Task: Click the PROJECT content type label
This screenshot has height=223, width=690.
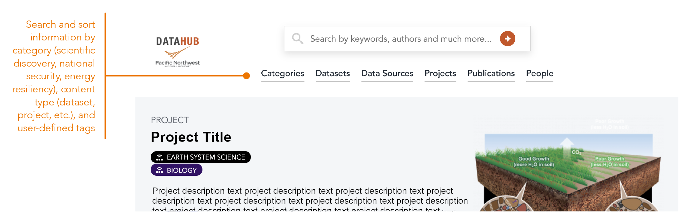Action: pos(170,120)
